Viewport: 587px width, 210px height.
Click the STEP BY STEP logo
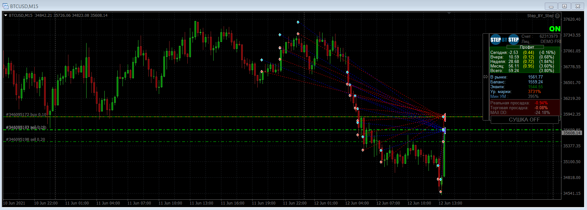(x=505, y=40)
